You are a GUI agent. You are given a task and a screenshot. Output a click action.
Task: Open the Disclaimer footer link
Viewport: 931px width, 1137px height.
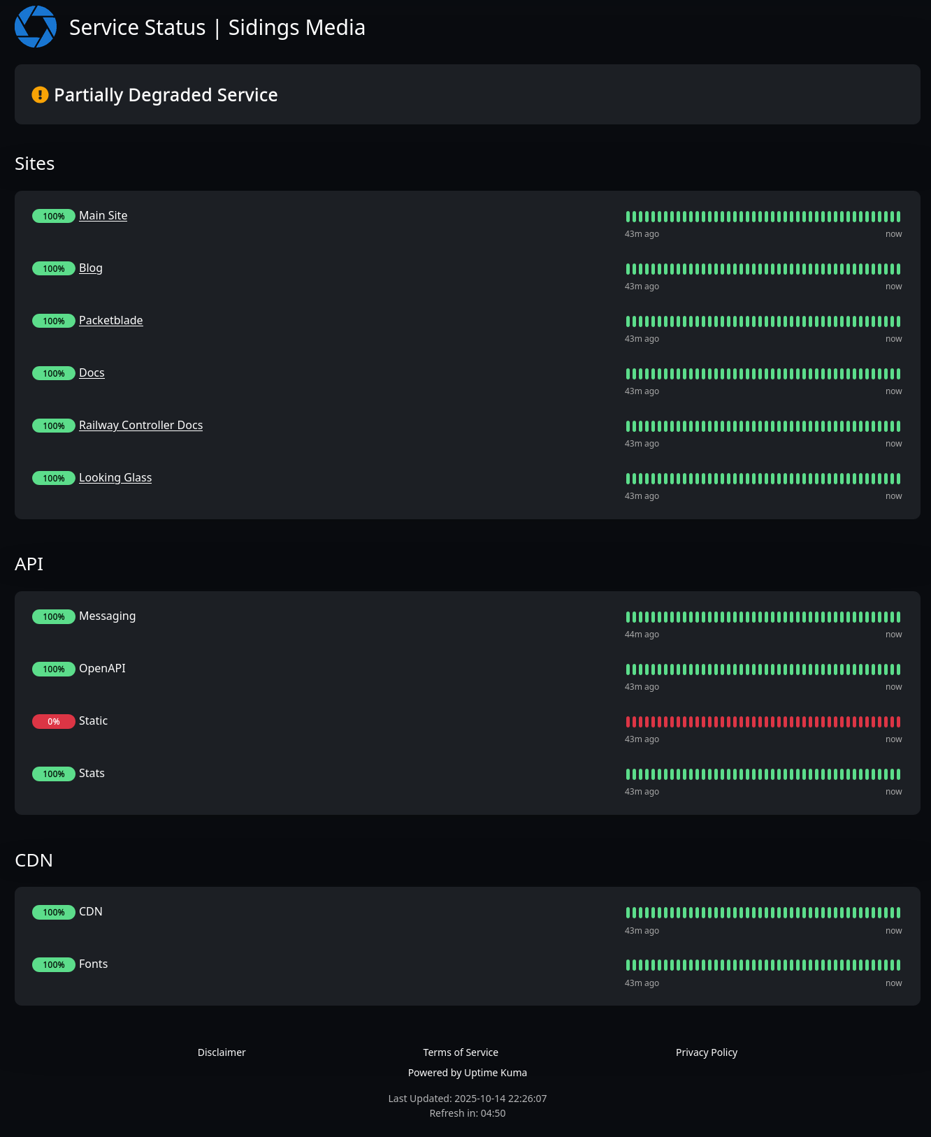tap(222, 1052)
